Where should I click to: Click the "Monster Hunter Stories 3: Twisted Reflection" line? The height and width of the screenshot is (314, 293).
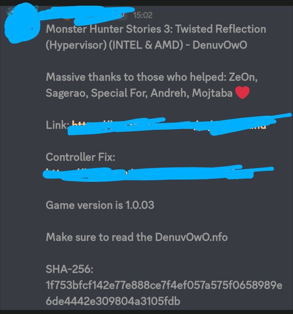(156, 29)
